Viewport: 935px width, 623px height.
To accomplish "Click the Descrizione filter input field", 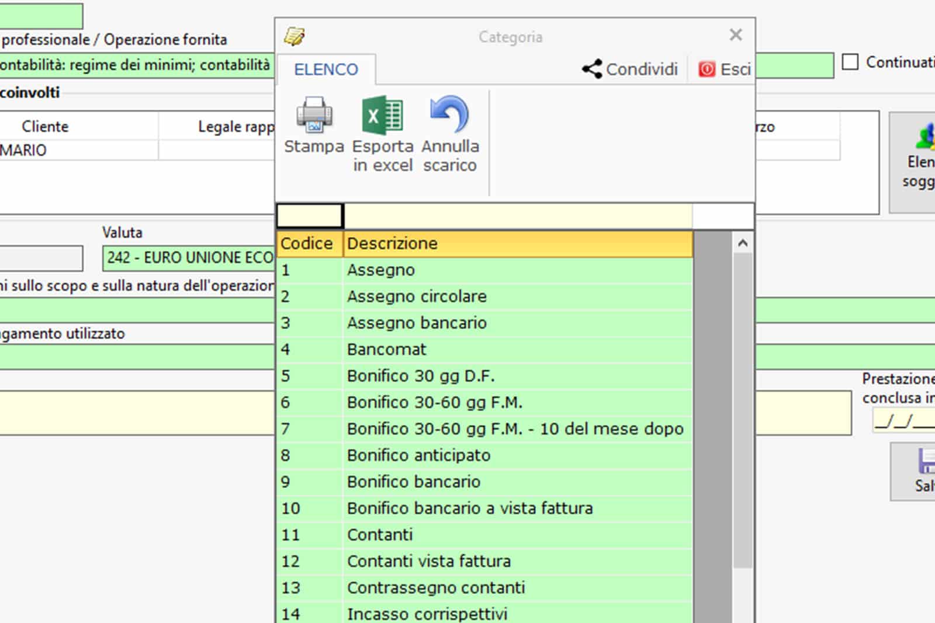I will coord(518,216).
